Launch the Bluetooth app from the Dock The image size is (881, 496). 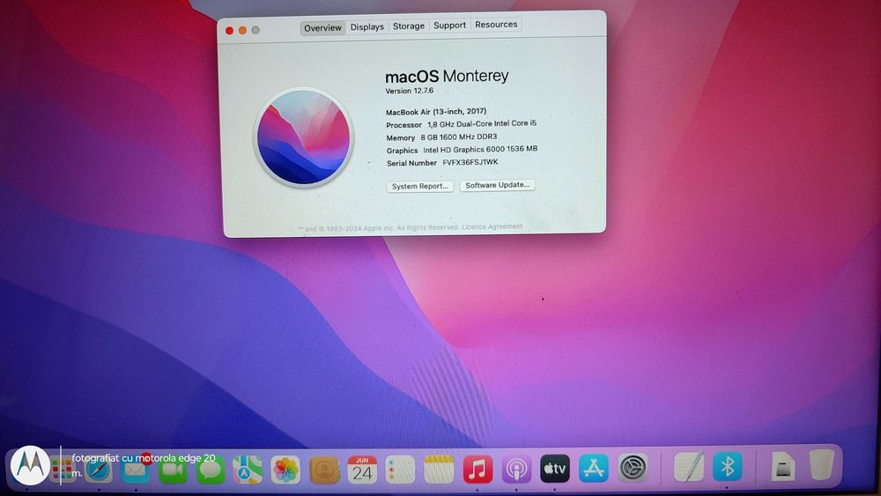pyautogui.click(x=728, y=466)
